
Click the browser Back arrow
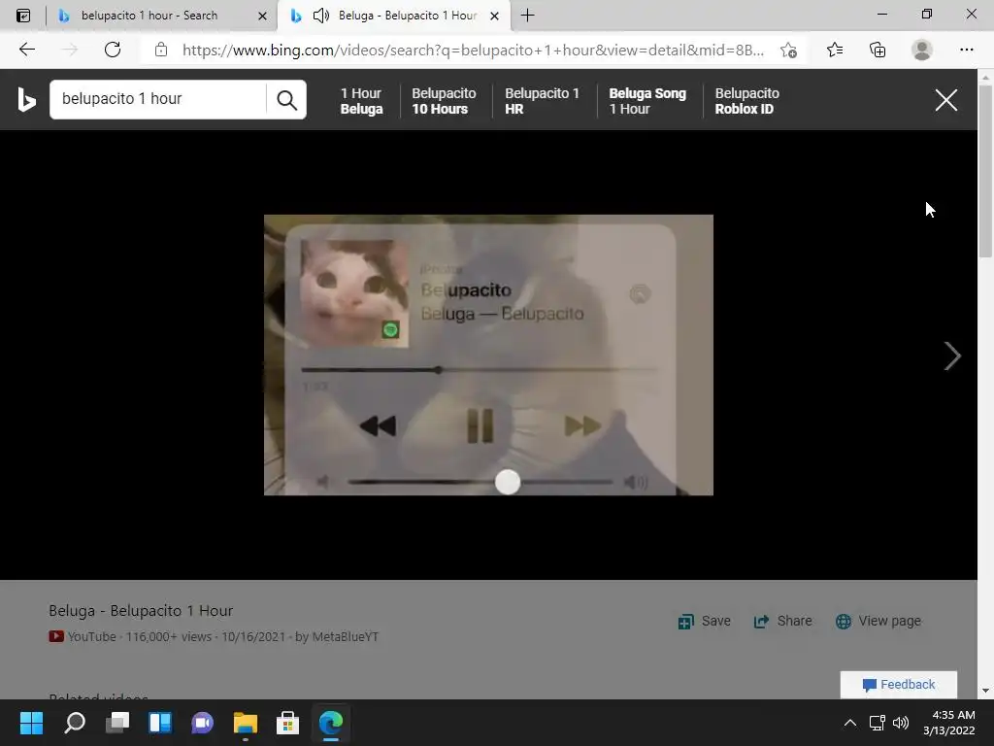[x=26, y=50]
